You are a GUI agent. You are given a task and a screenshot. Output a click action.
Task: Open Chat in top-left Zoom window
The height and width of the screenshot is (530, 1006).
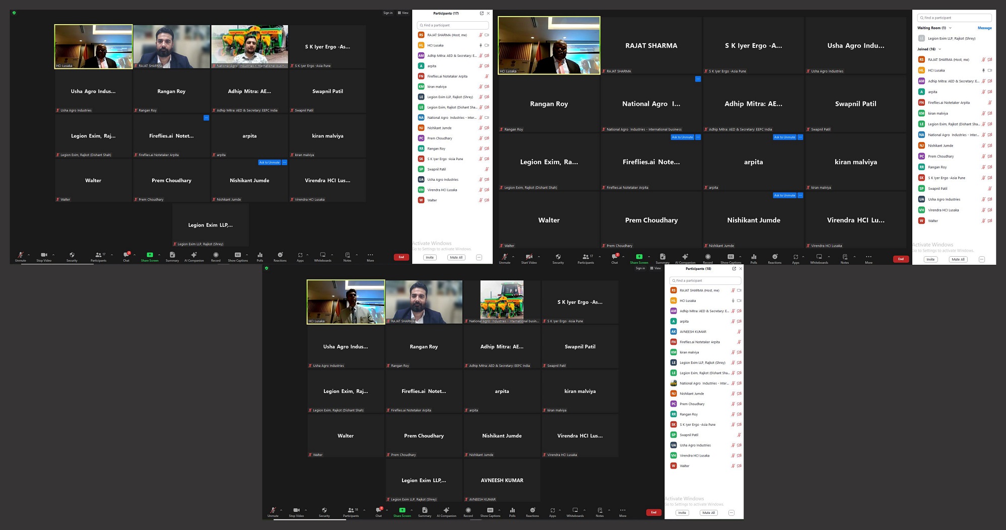click(126, 257)
